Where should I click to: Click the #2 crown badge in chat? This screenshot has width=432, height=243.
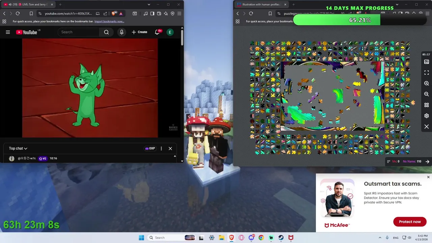tap(43, 158)
